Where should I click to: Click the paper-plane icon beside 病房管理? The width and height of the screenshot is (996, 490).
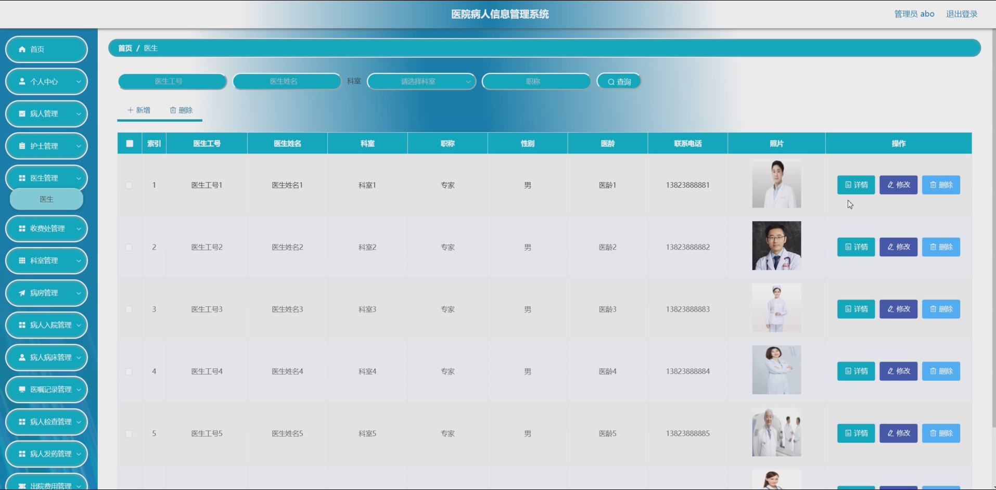click(22, 293)
